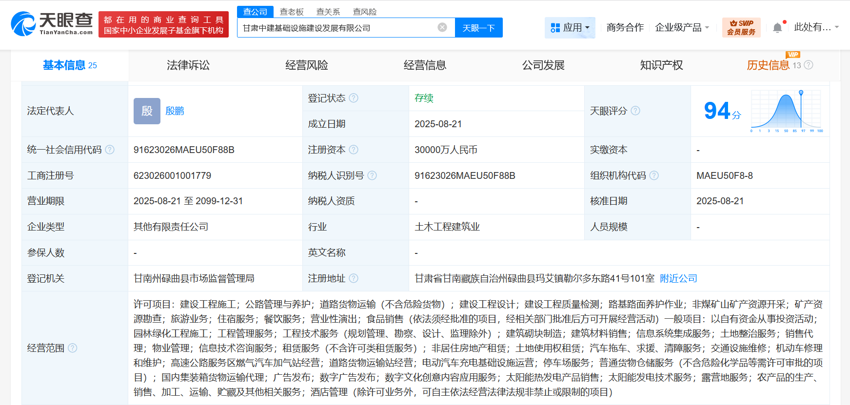Click help icon beside 经营范围
This screenshot has width=850, height=405.
[x=73, y=348]
